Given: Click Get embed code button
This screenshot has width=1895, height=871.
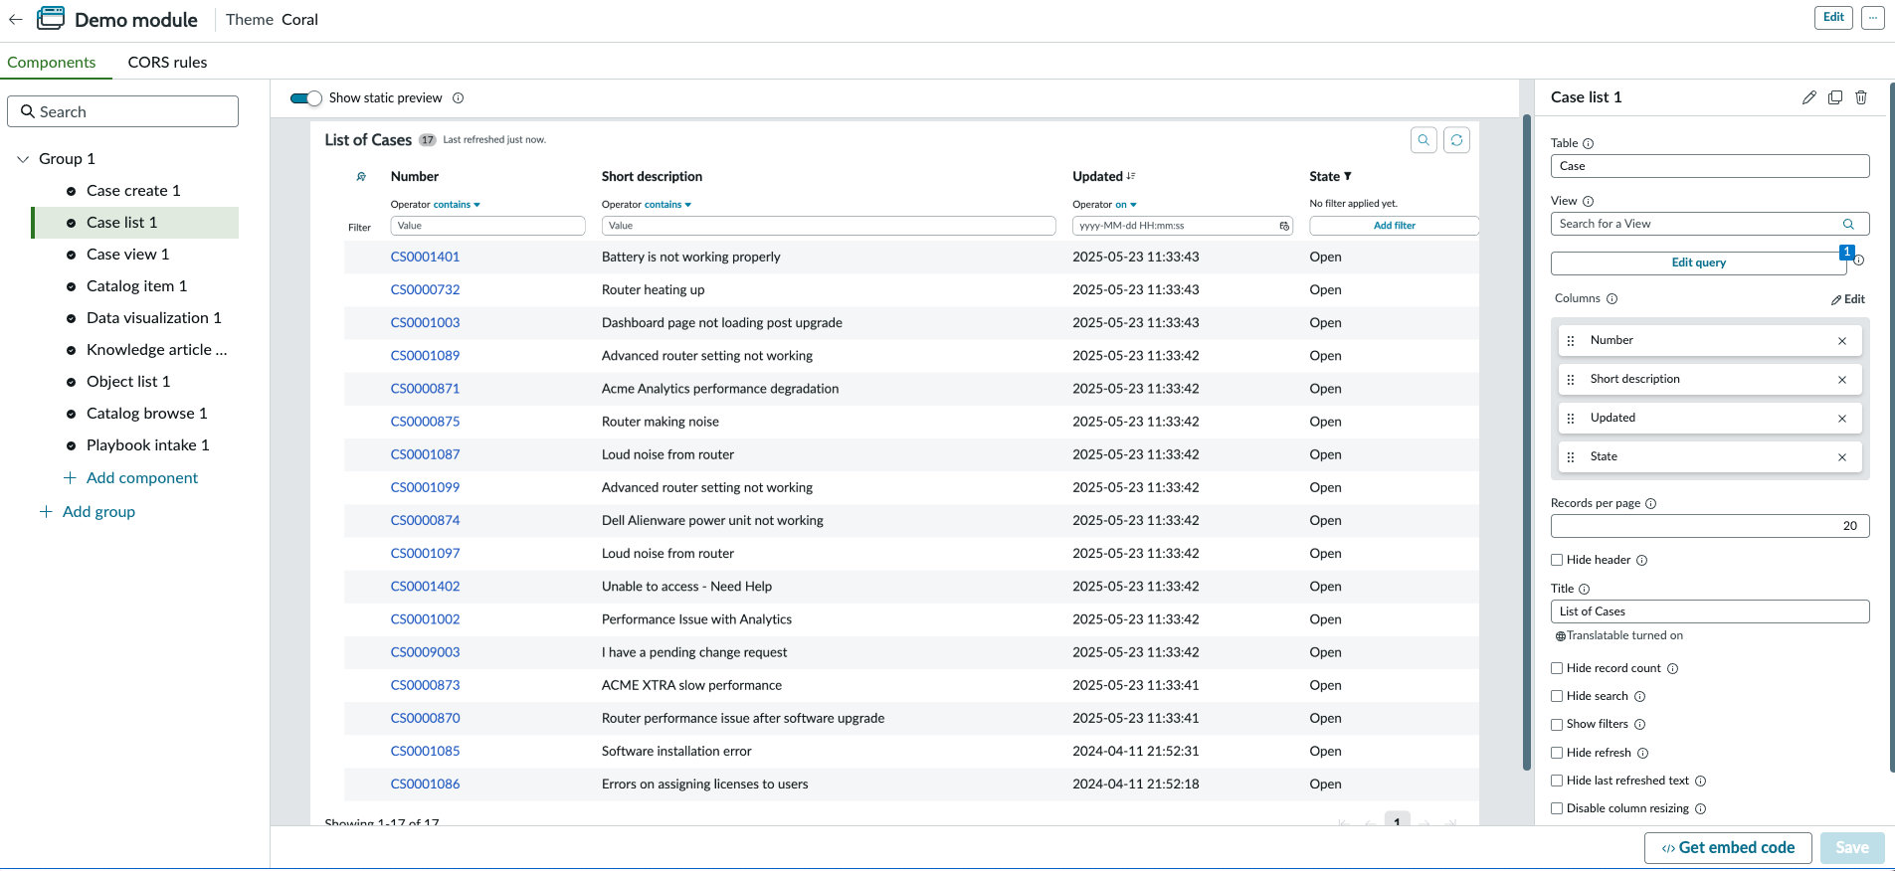Looking at the screenshot, I should (1728, 848).
